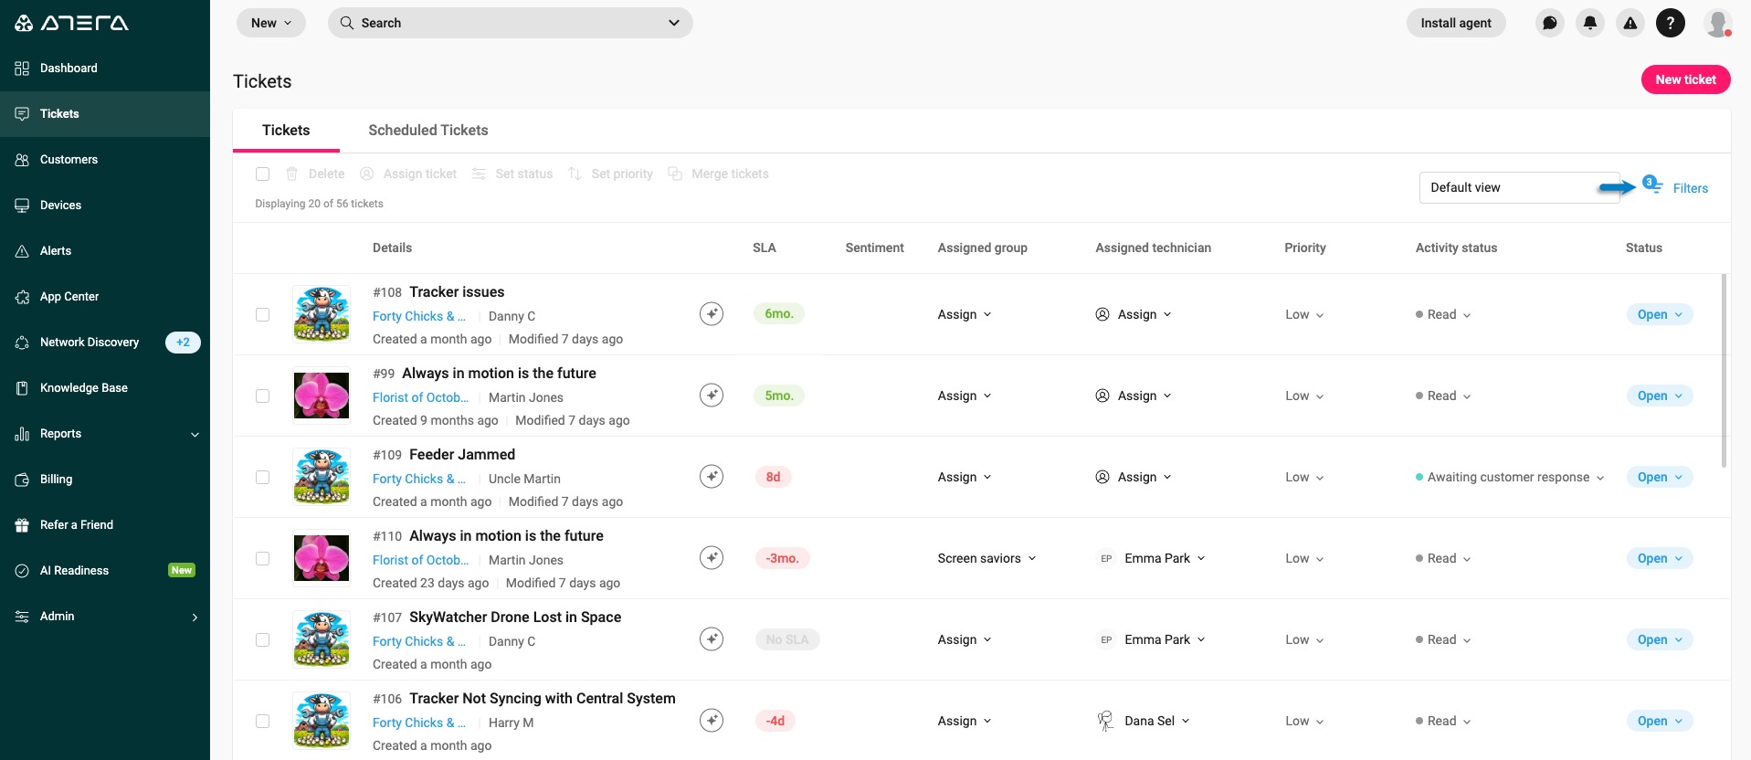1751x760 pixels.
Task: Open Network Discovery in the sidebar
Action: coord(90,343)
